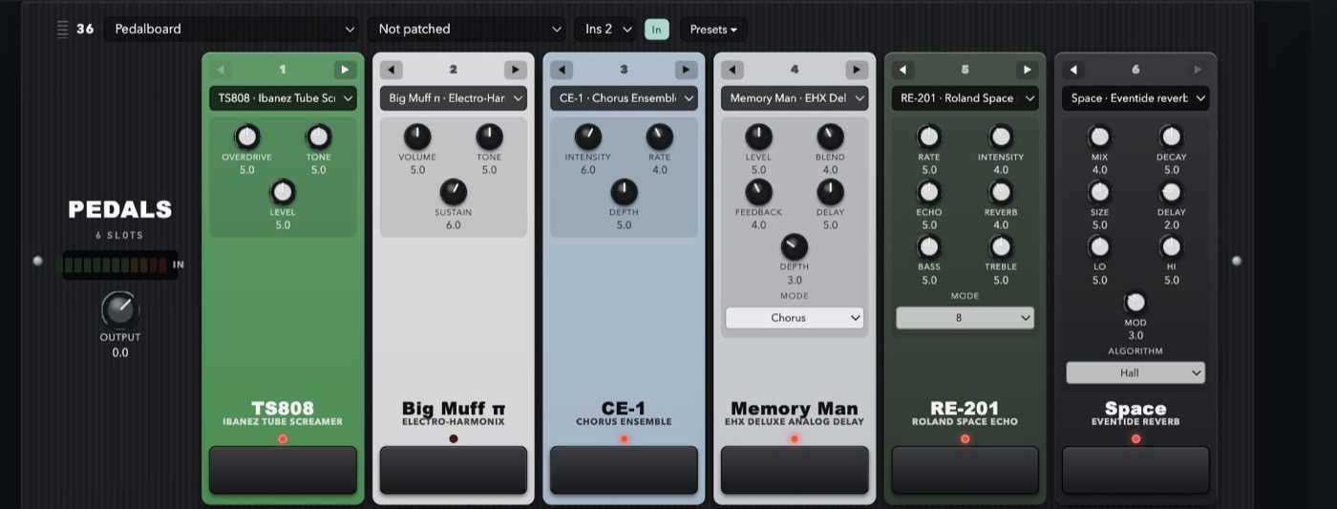Click the Pedals input level meter

pos(119,265)
